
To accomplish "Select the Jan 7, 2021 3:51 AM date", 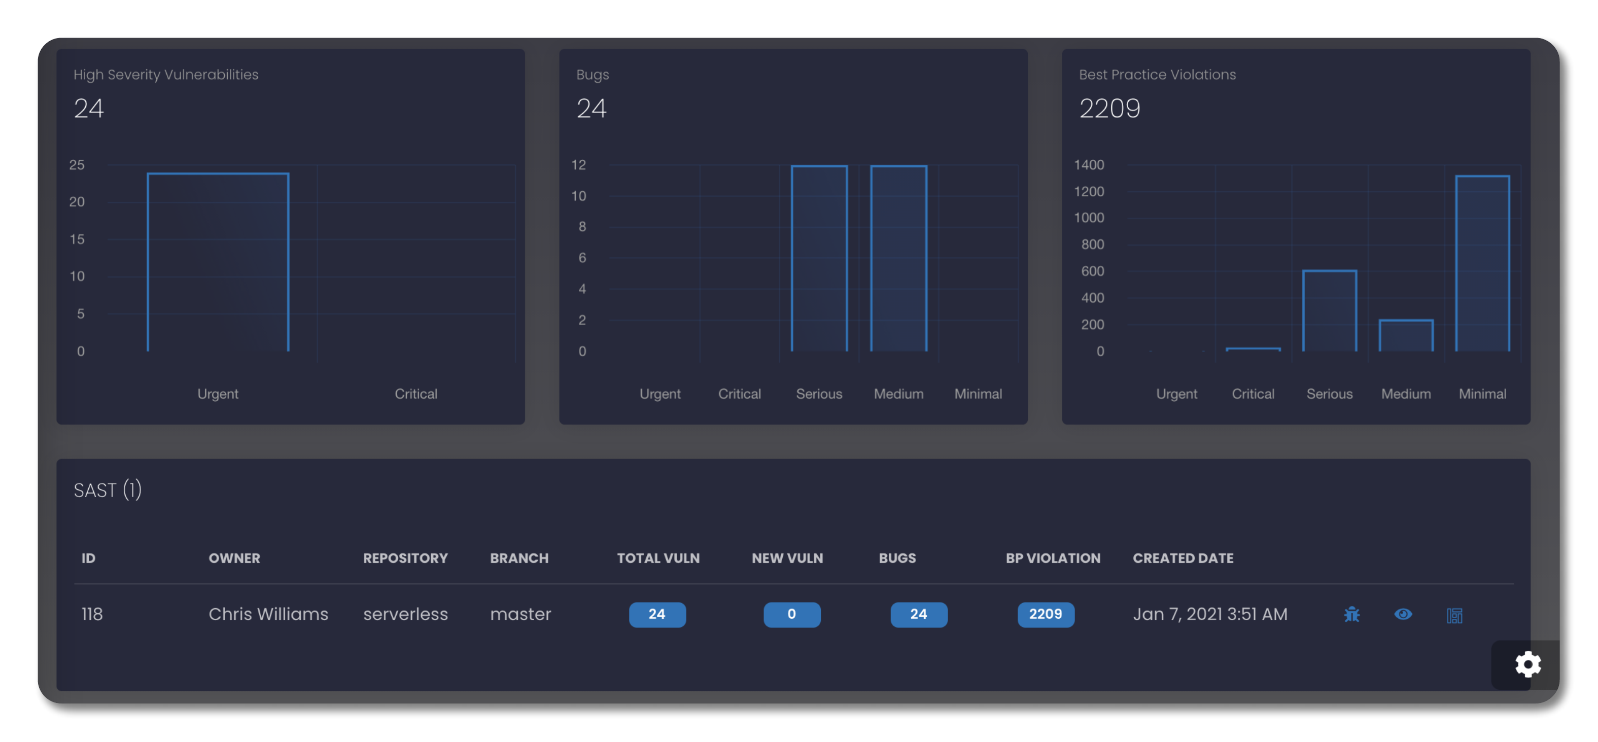I will (x=1210, y=614).
